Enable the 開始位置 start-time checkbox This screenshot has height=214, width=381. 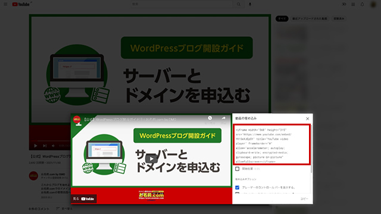tap(238, 169)
